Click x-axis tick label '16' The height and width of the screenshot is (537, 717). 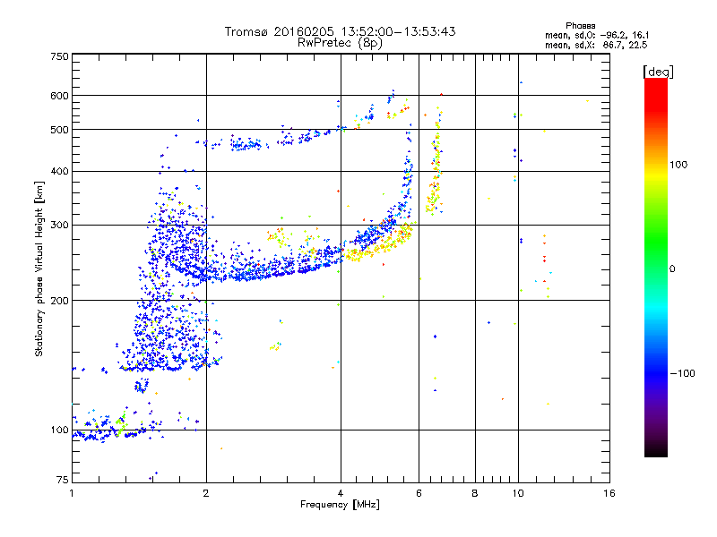tap(609, 493)
